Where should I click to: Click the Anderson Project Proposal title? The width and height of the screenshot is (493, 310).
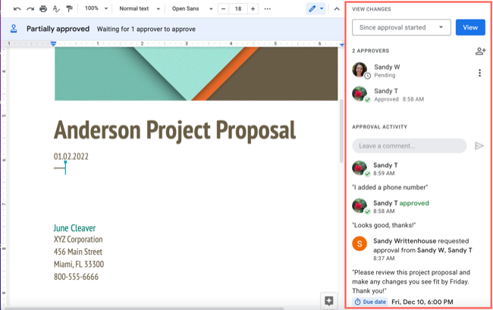click(x=174, y=130)
